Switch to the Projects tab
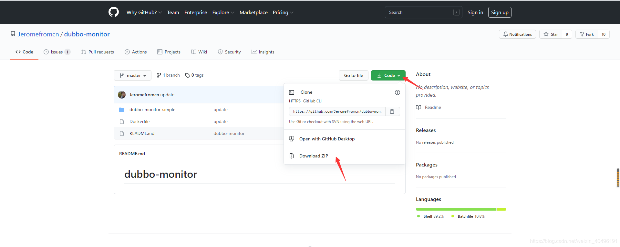Image resolution: width=620 pixels, height=247 pixels. pyautogui.click(x=169, y=52)
